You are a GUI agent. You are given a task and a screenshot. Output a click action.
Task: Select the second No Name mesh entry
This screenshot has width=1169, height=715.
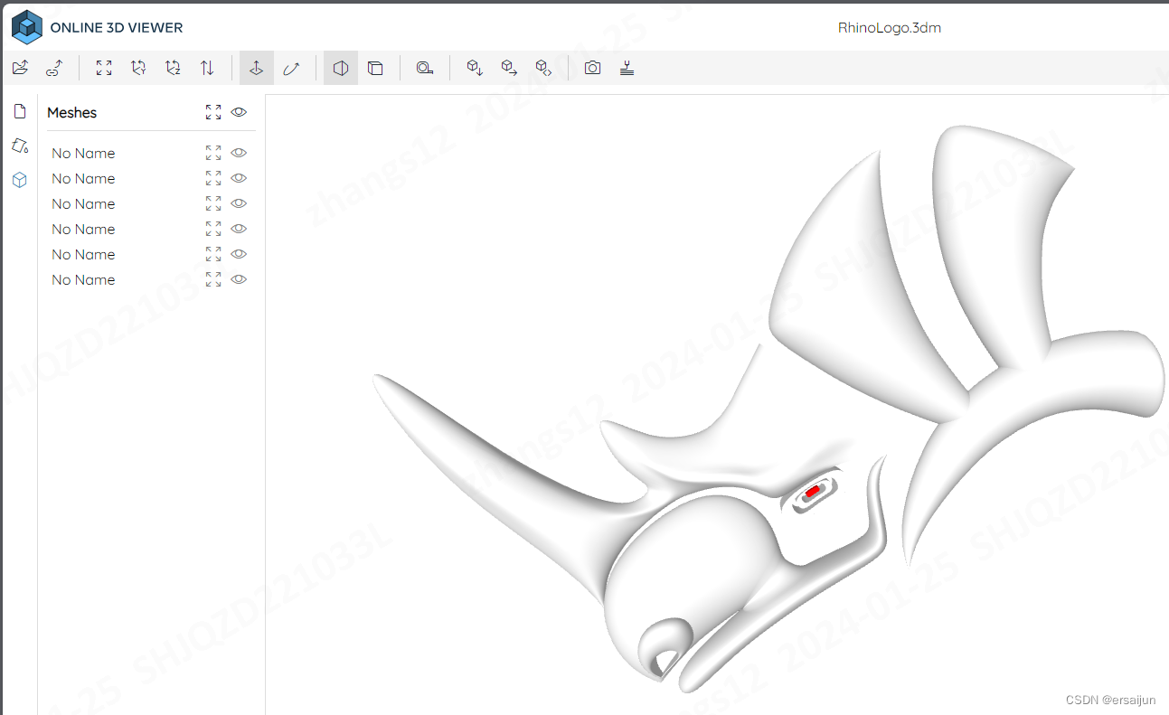click(x=83, y=178)
